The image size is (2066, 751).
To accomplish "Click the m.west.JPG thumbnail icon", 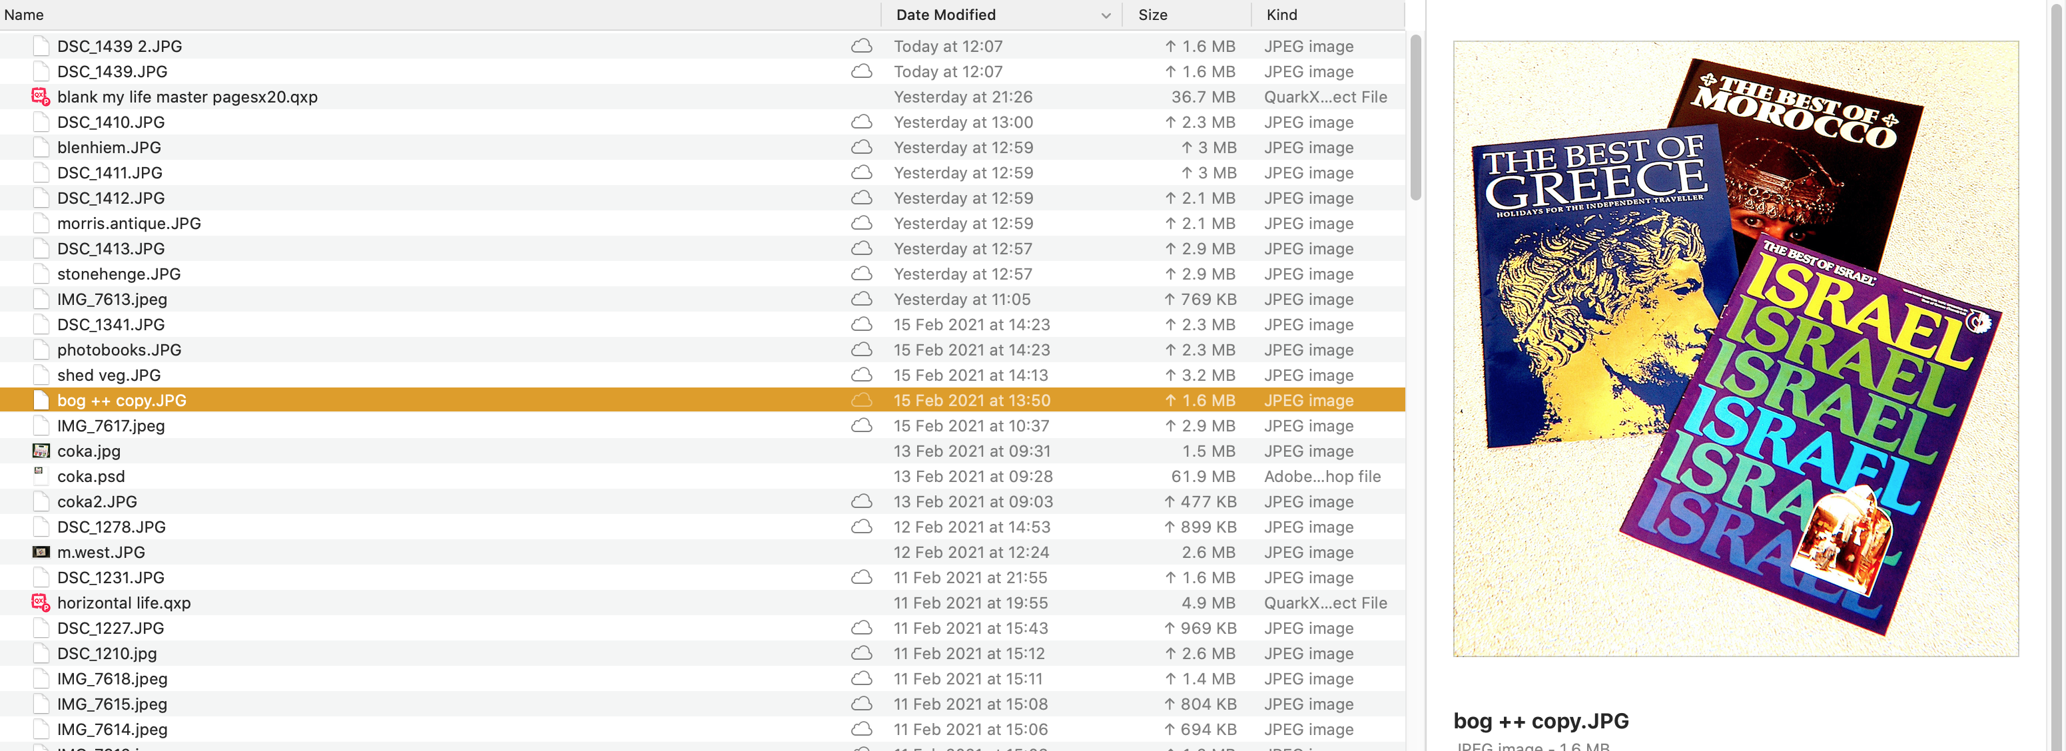I will coord(40,552).
